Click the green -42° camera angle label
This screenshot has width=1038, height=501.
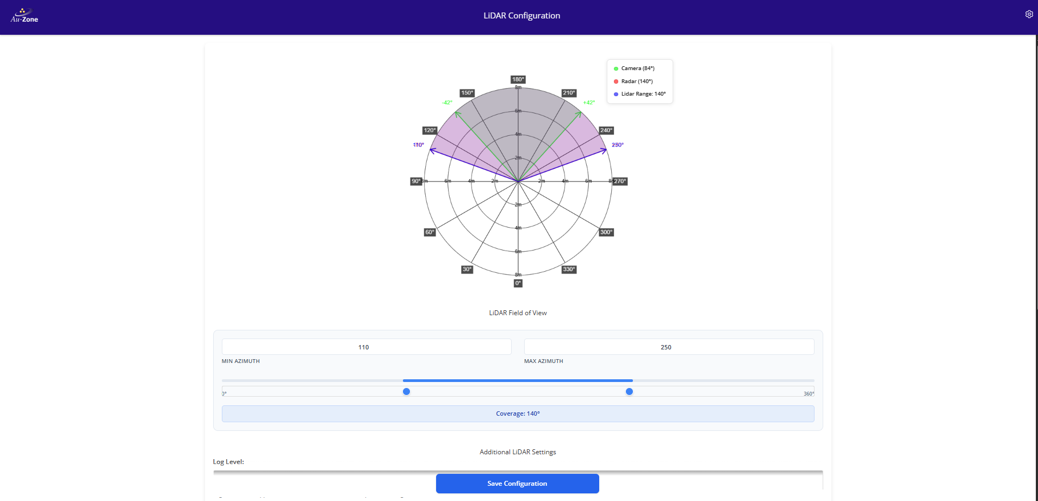[x=447, y=103]
